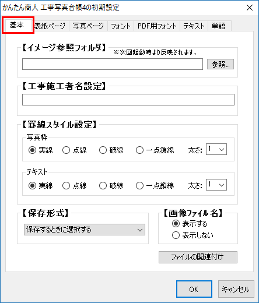Click the 工事施工者名設定 text field
The height and width of the screenshot is (303, 259).
click(x=128, y=100)
